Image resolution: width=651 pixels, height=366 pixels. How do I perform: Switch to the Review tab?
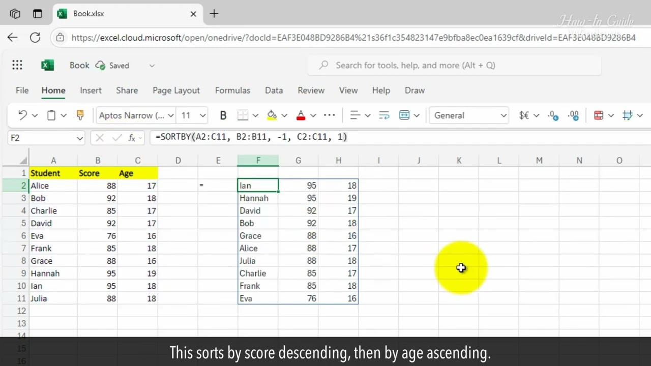tap(311, 90)
